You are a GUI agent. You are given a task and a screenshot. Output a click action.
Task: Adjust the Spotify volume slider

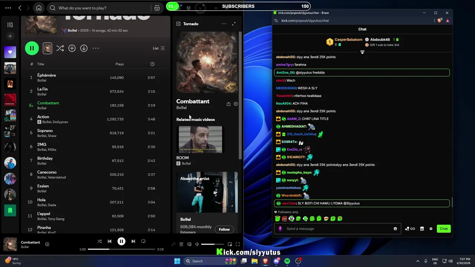(213, 244)
